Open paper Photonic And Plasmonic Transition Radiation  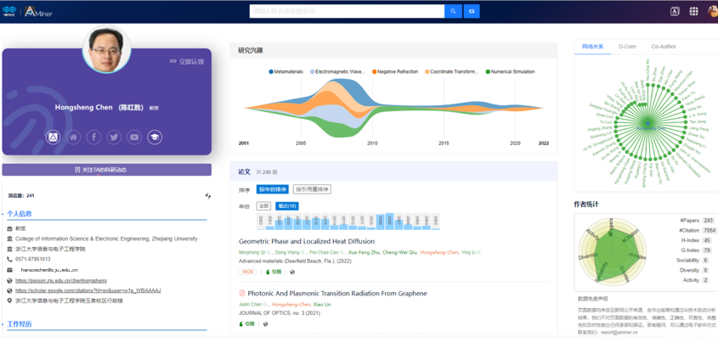[x=337, y=293]
